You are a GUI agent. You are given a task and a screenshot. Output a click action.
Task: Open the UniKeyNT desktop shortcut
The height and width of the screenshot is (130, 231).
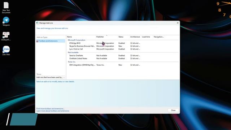6,36
